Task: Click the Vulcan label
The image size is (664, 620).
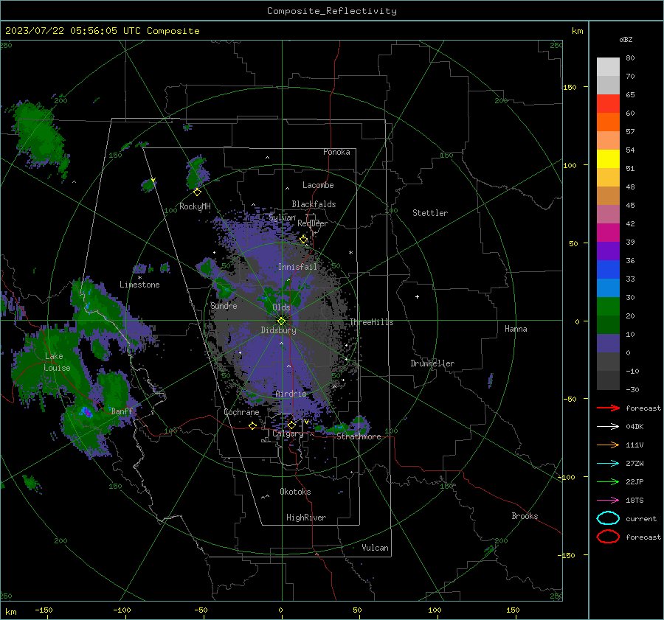Action: coord(375,548)
